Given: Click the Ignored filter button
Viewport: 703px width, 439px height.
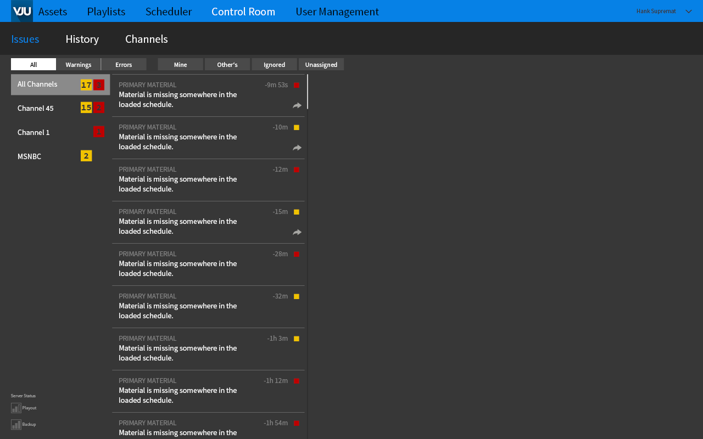Looking at the screenshot, I should click(x=274, y=65).
